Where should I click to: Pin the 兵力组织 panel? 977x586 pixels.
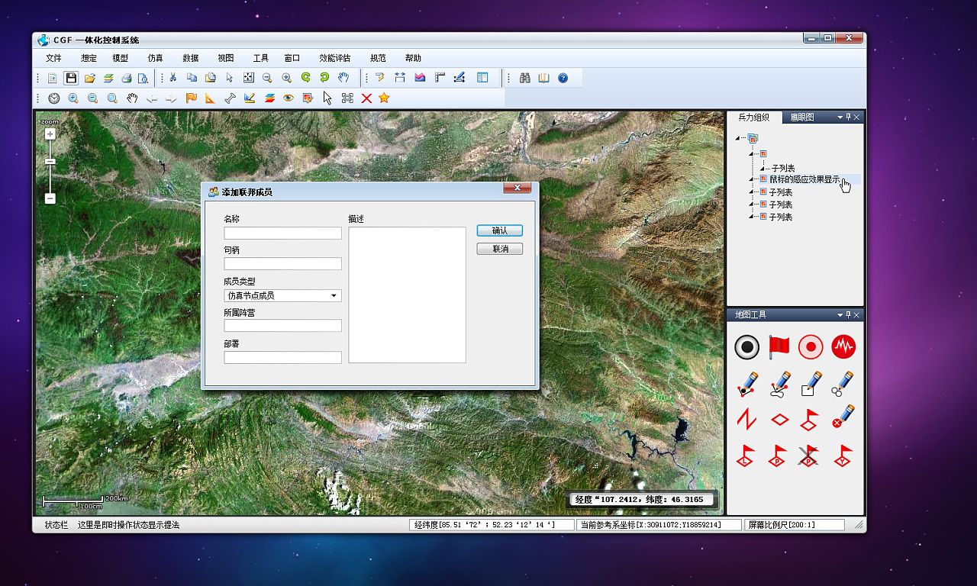point(849,118)
